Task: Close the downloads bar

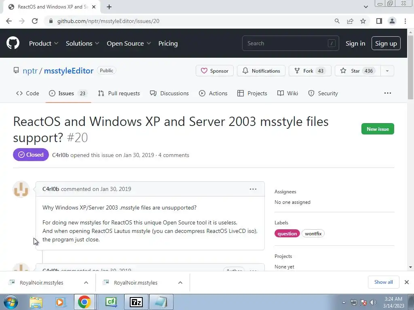Action: (x=407, y=282)
